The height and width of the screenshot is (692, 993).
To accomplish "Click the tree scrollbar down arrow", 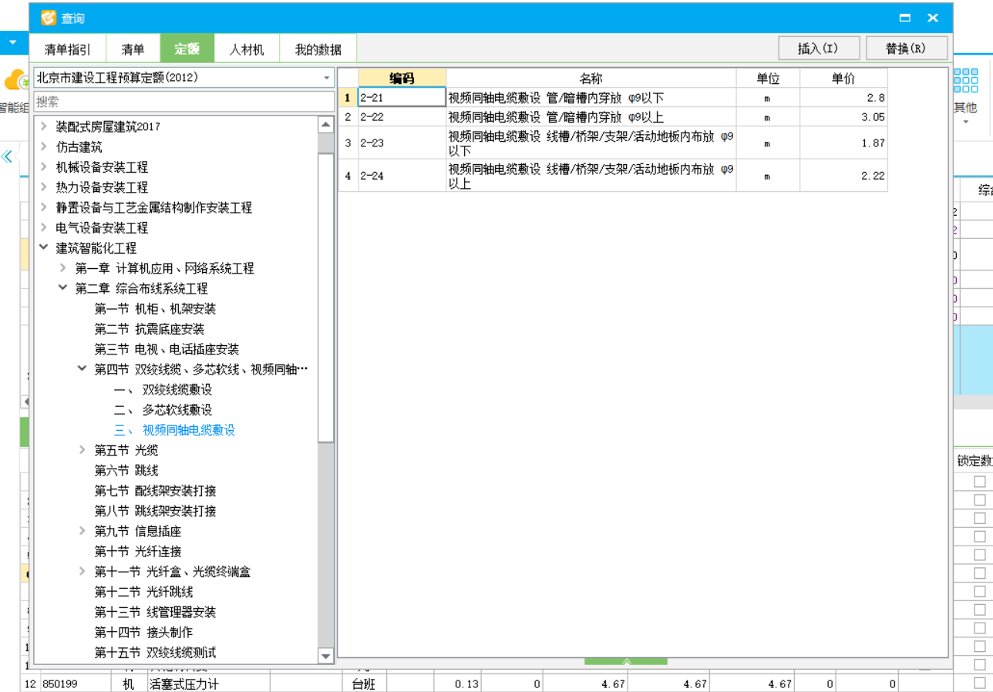I will tap(325, 656).
